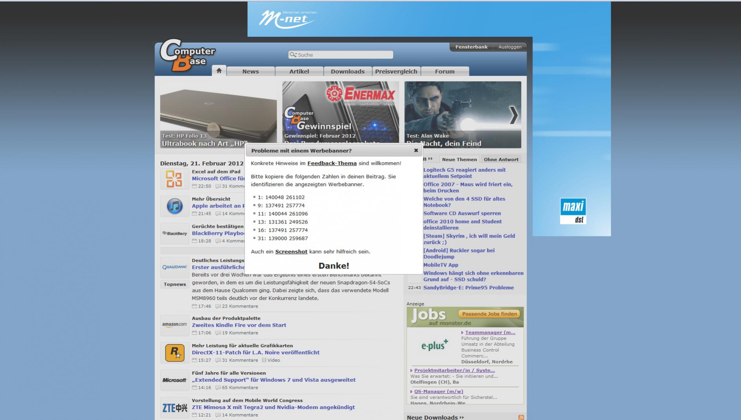The height and width of the screenshot is (420, 741).
Task: Open the home icon tab
Action: tap(219, 71)
